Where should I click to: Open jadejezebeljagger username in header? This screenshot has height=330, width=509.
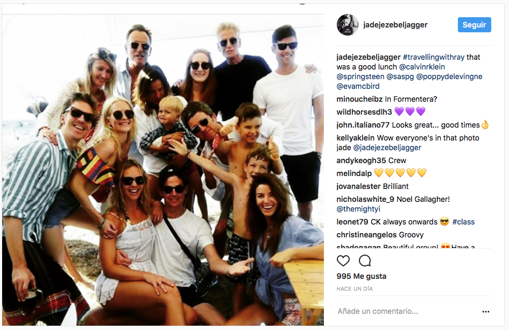(x=395, y=25)
